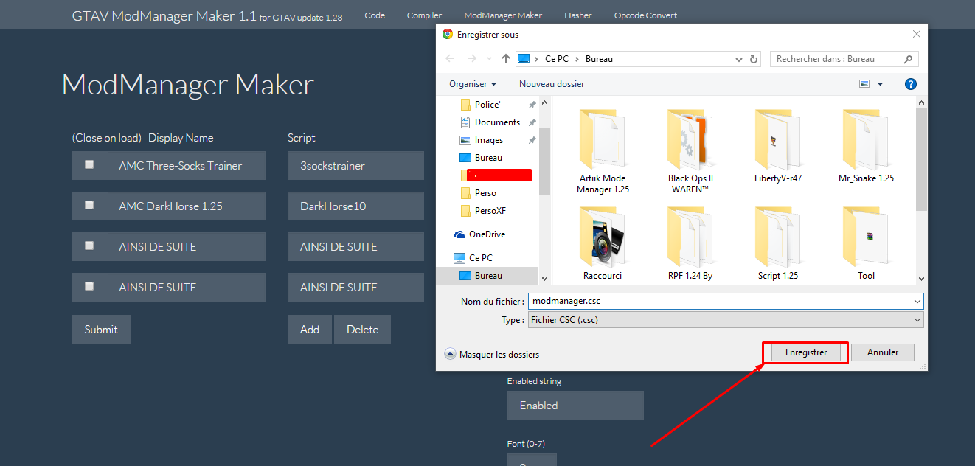
Task: Cancel the save dialog with Annuler
Action: (x=883, y=352)
